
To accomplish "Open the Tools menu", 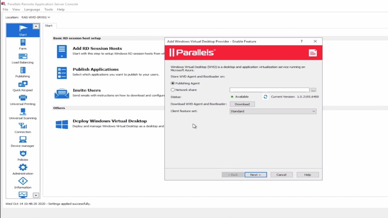I will [48, 9].
